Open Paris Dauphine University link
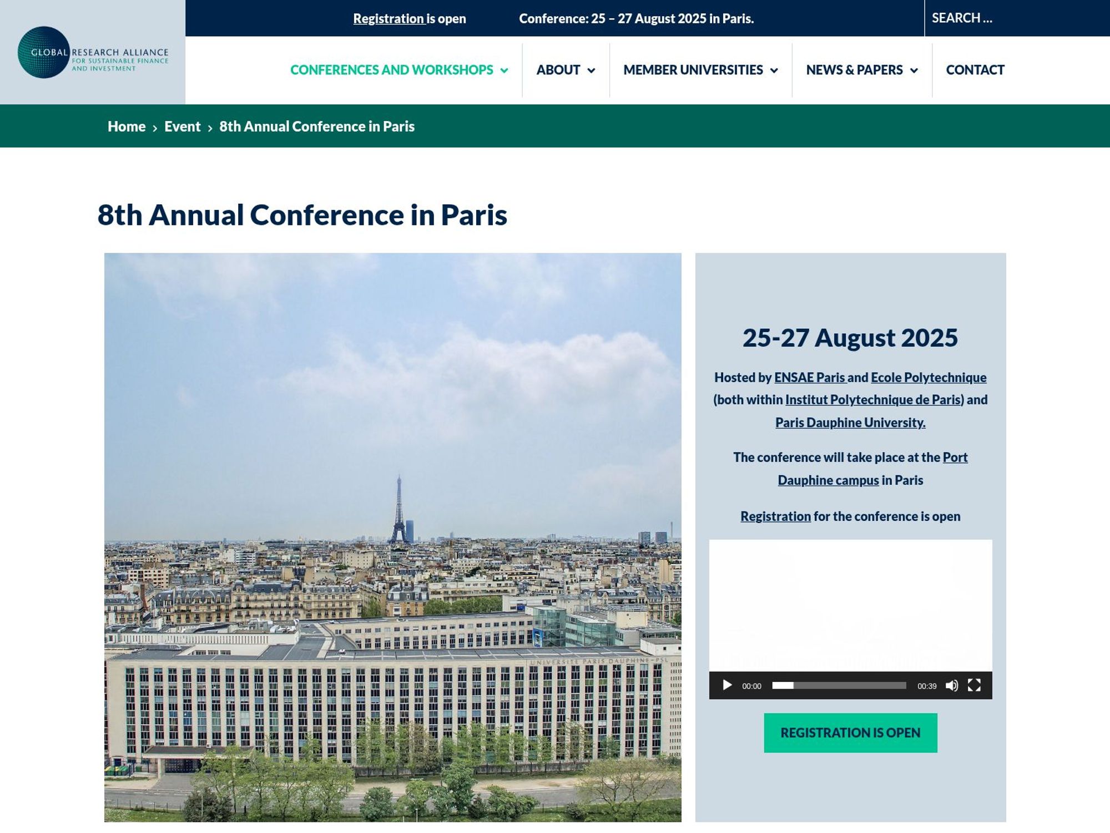Viewport: 1110px width, 833px height. [850, 423]
